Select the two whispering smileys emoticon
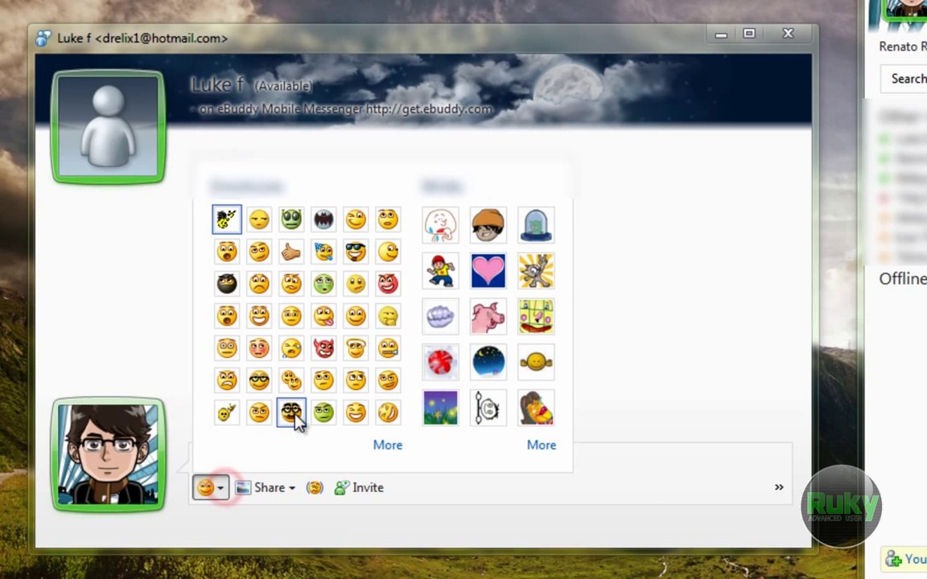Viewport: 927px width, 579px height. (x=290, y=380)
